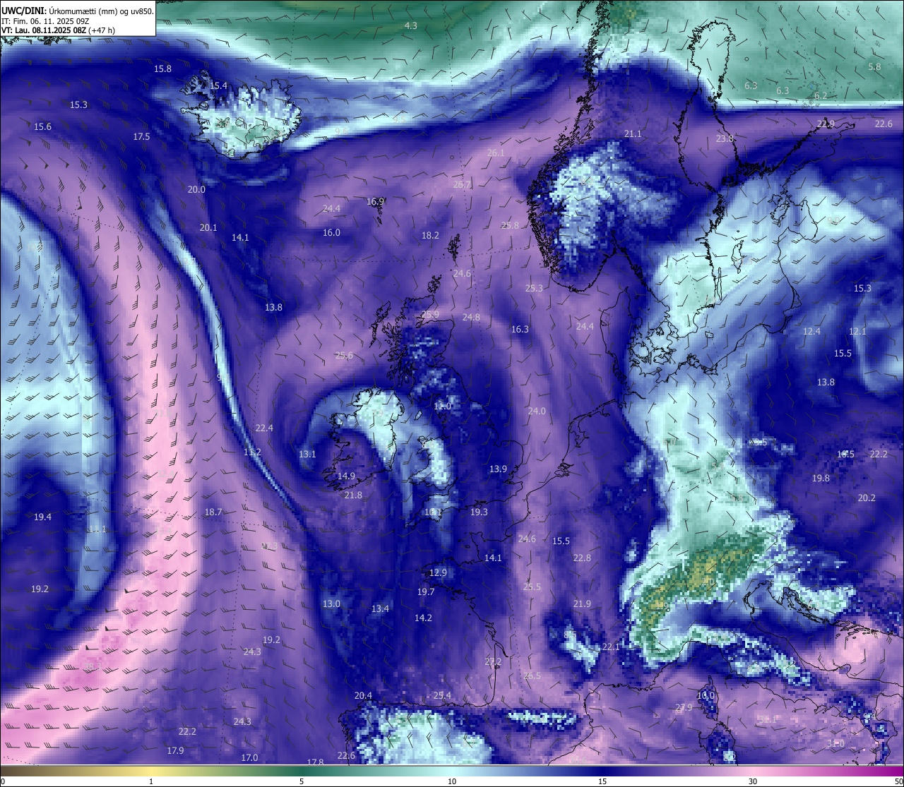This screenshot has height=787, width=904.
Task: Select the 11.2 value label
Action: pyautogui.click(x=252, y=452)
